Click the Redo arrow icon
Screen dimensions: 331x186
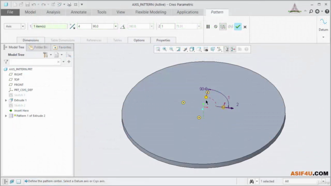43,5
